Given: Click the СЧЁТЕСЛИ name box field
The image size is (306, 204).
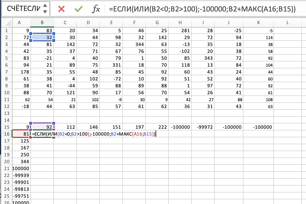Looking at the screenshot, I should (x=23, y=9).
